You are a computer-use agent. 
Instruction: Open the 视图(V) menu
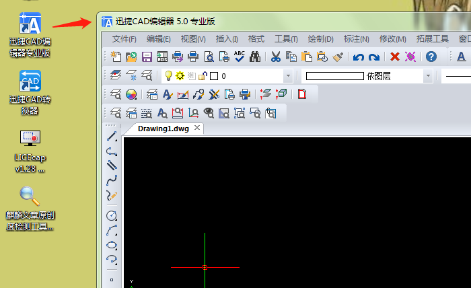[x=193, y=39]
